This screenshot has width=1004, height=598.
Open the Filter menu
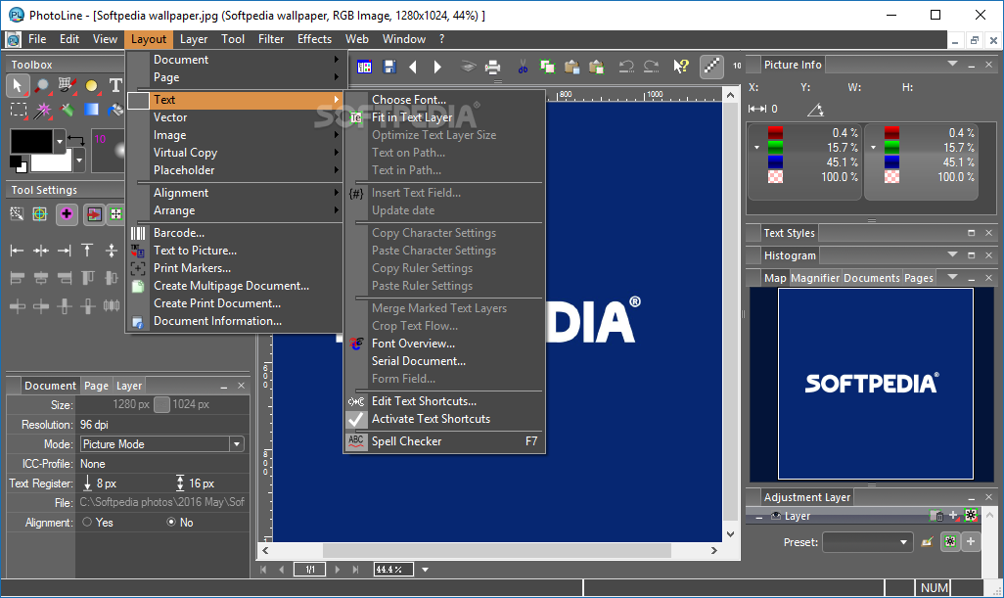[271, 39]
